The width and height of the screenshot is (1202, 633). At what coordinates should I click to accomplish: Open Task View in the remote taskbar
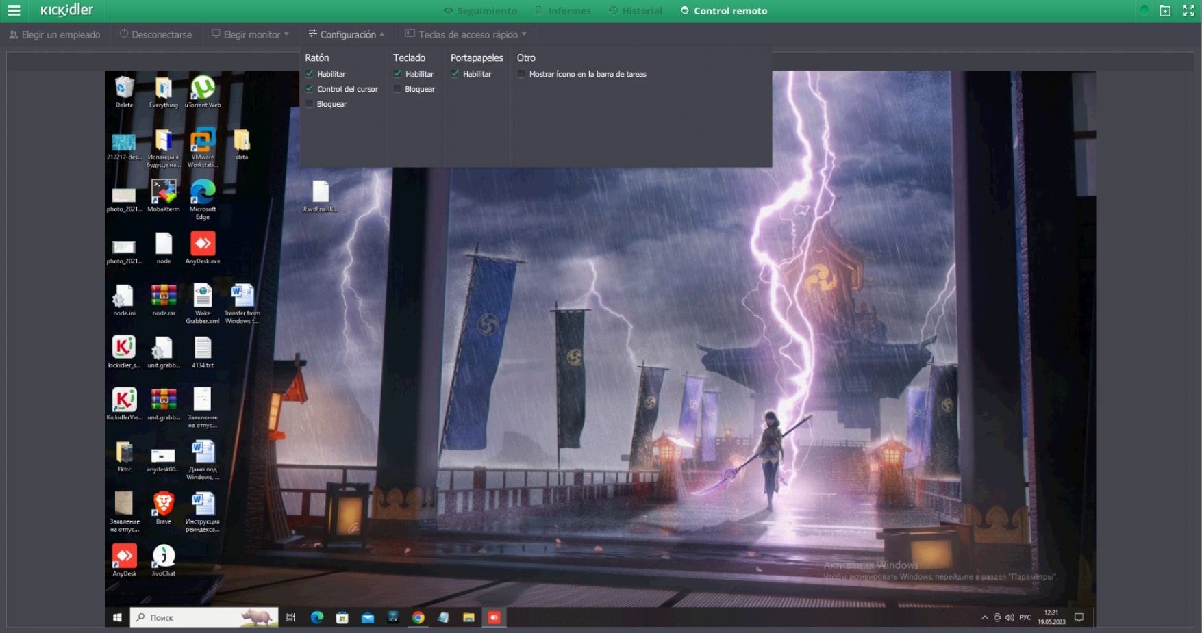(290, 617)
